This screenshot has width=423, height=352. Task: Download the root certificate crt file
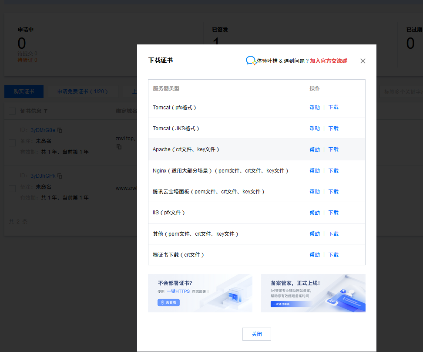pyautogui.click(x=333, y=254)
